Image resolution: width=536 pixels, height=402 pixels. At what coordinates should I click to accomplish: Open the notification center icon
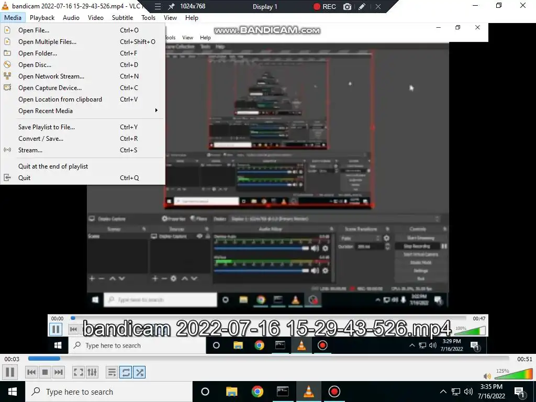[x=519, y=392]
